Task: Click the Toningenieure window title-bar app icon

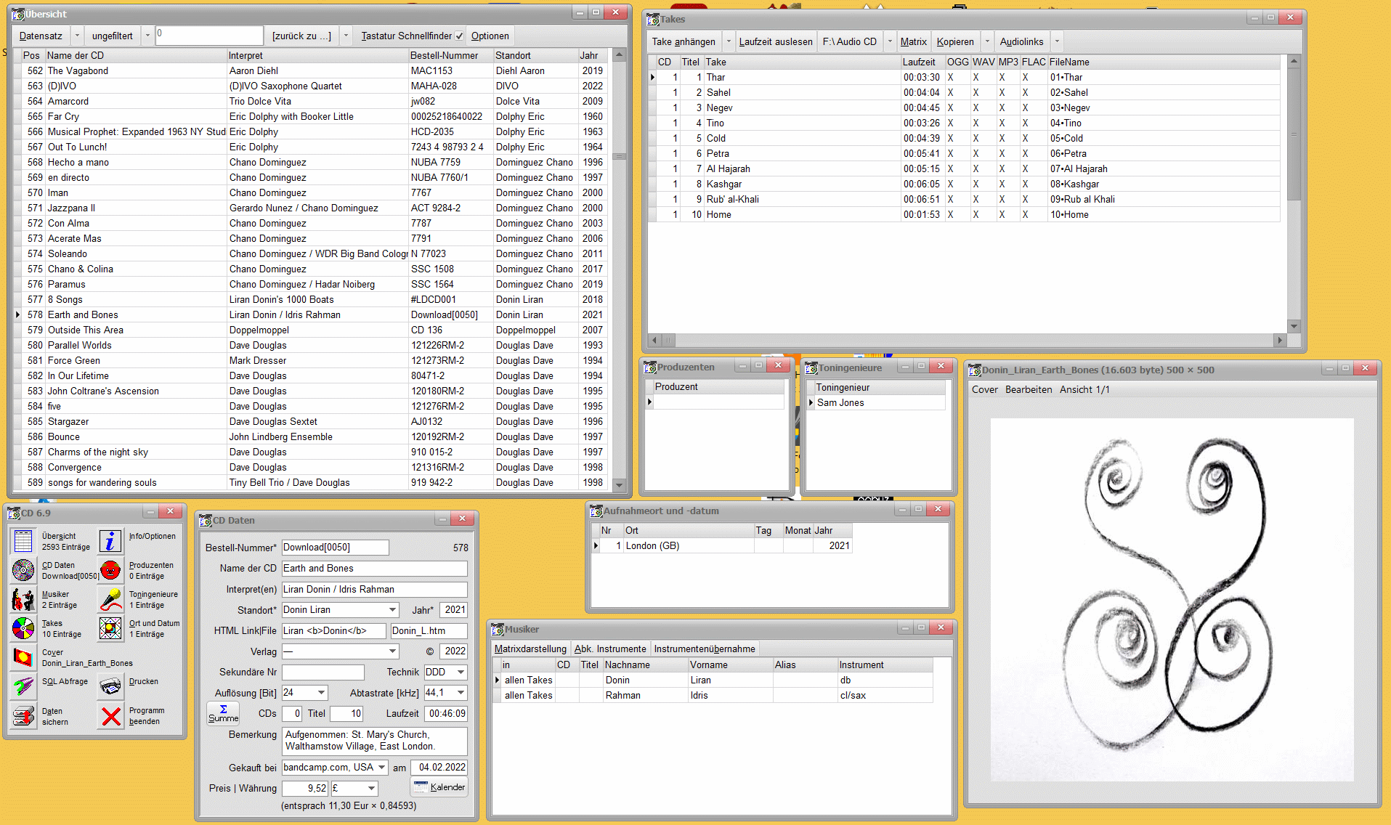Action: [811, 367]
